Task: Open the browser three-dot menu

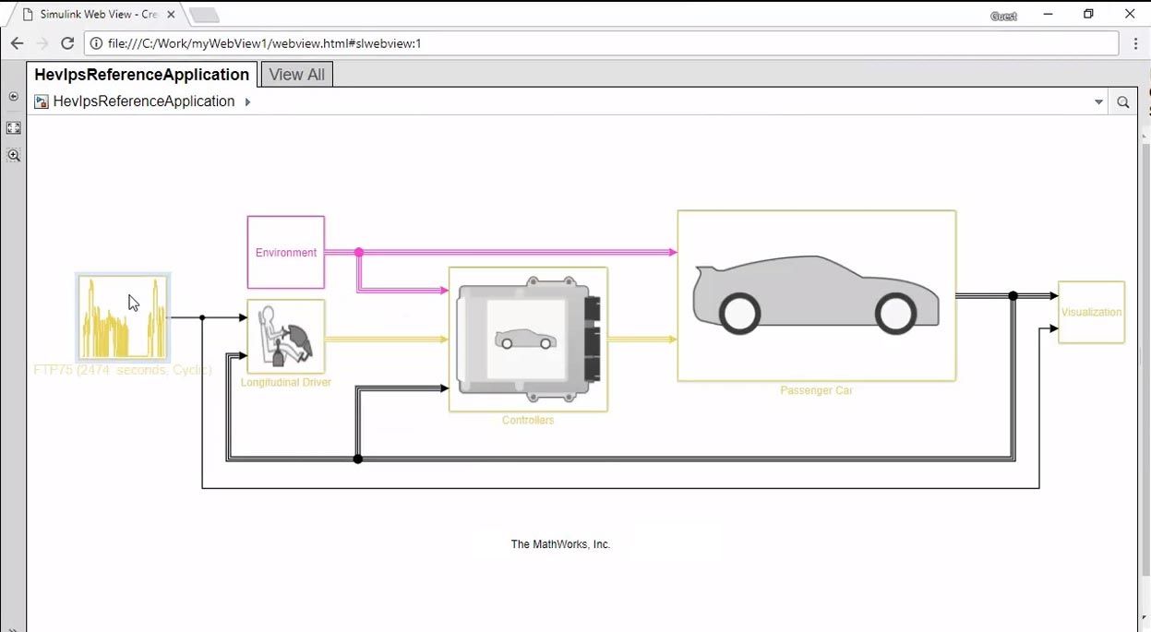Action: [1135, 43]
